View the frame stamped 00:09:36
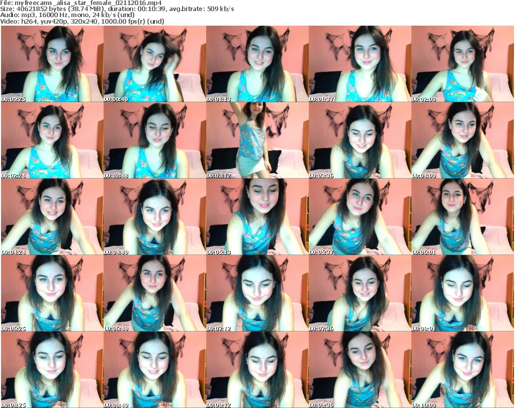The width and height of the screenshot is (515, 408). point(360,370)
